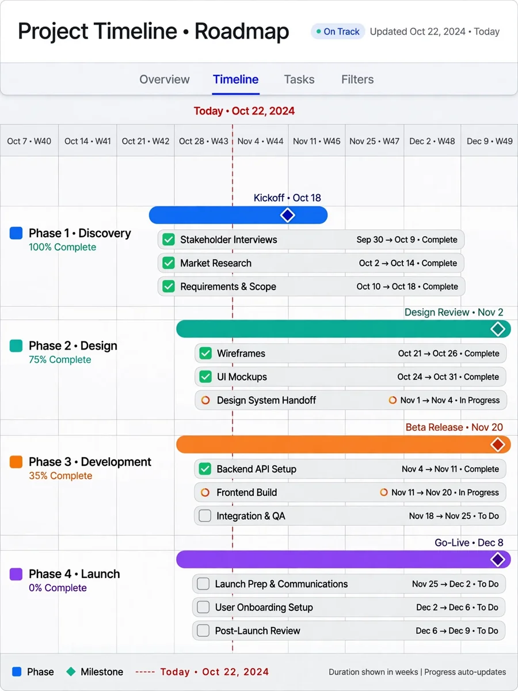The width and height of the screenshot is (518, 691).
Task: Select the Oct 28 • W43 column header
Action: click(203, 141)
